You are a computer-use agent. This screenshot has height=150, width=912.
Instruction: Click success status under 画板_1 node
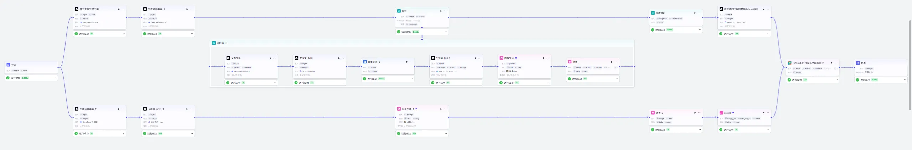(x=660, y=130)
